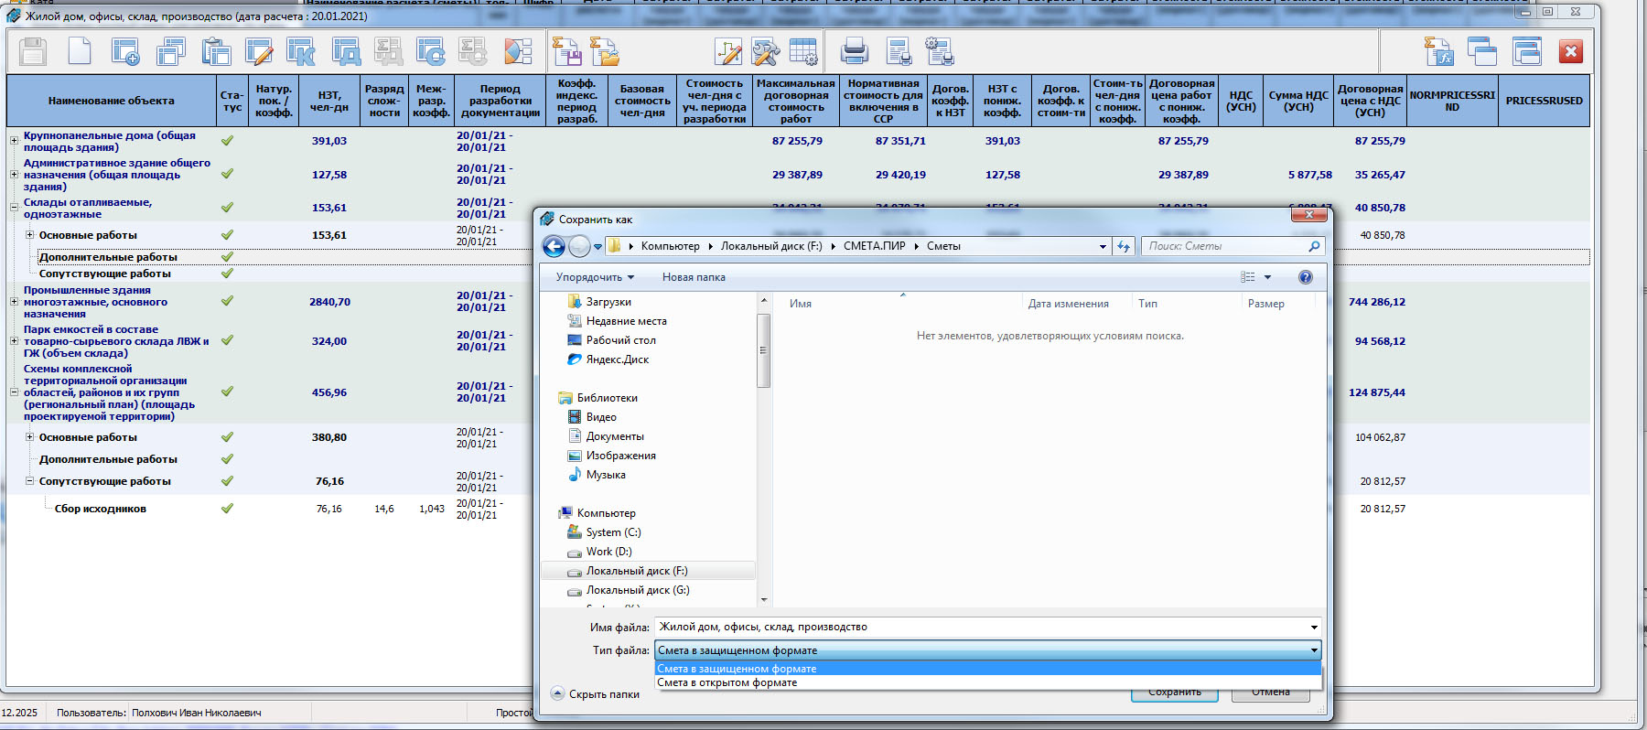Viewport: 1647px width, 730px height.
Task: Open the Упорядочить dropdown menu
Action: [x=595, y=277]
